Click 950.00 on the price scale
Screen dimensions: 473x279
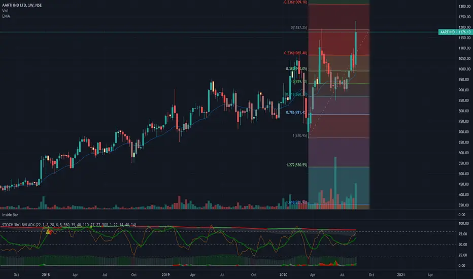464,80
